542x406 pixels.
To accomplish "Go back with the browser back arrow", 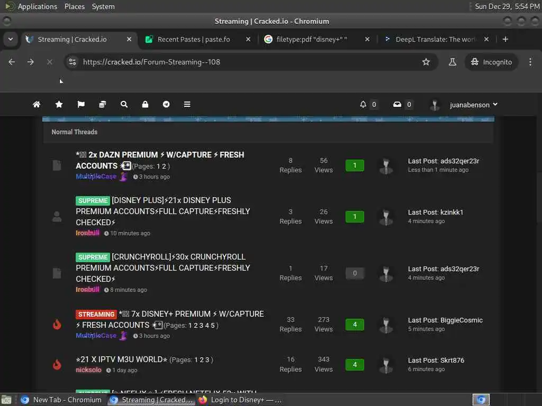I will coord(12,62).
